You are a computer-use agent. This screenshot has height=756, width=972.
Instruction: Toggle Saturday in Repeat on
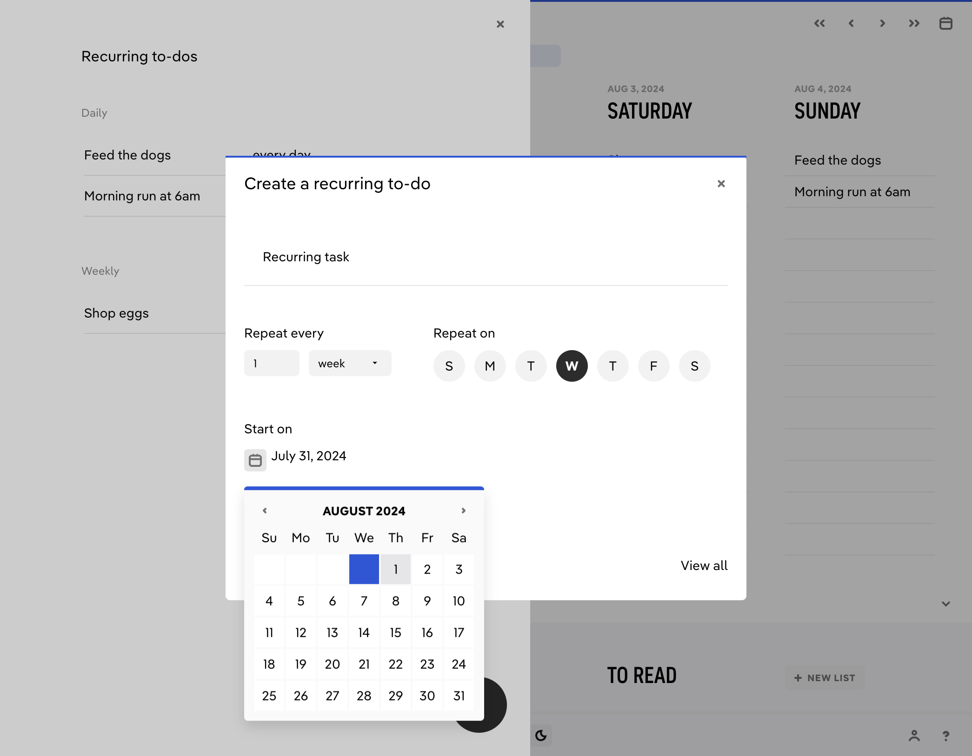[694, 366]
